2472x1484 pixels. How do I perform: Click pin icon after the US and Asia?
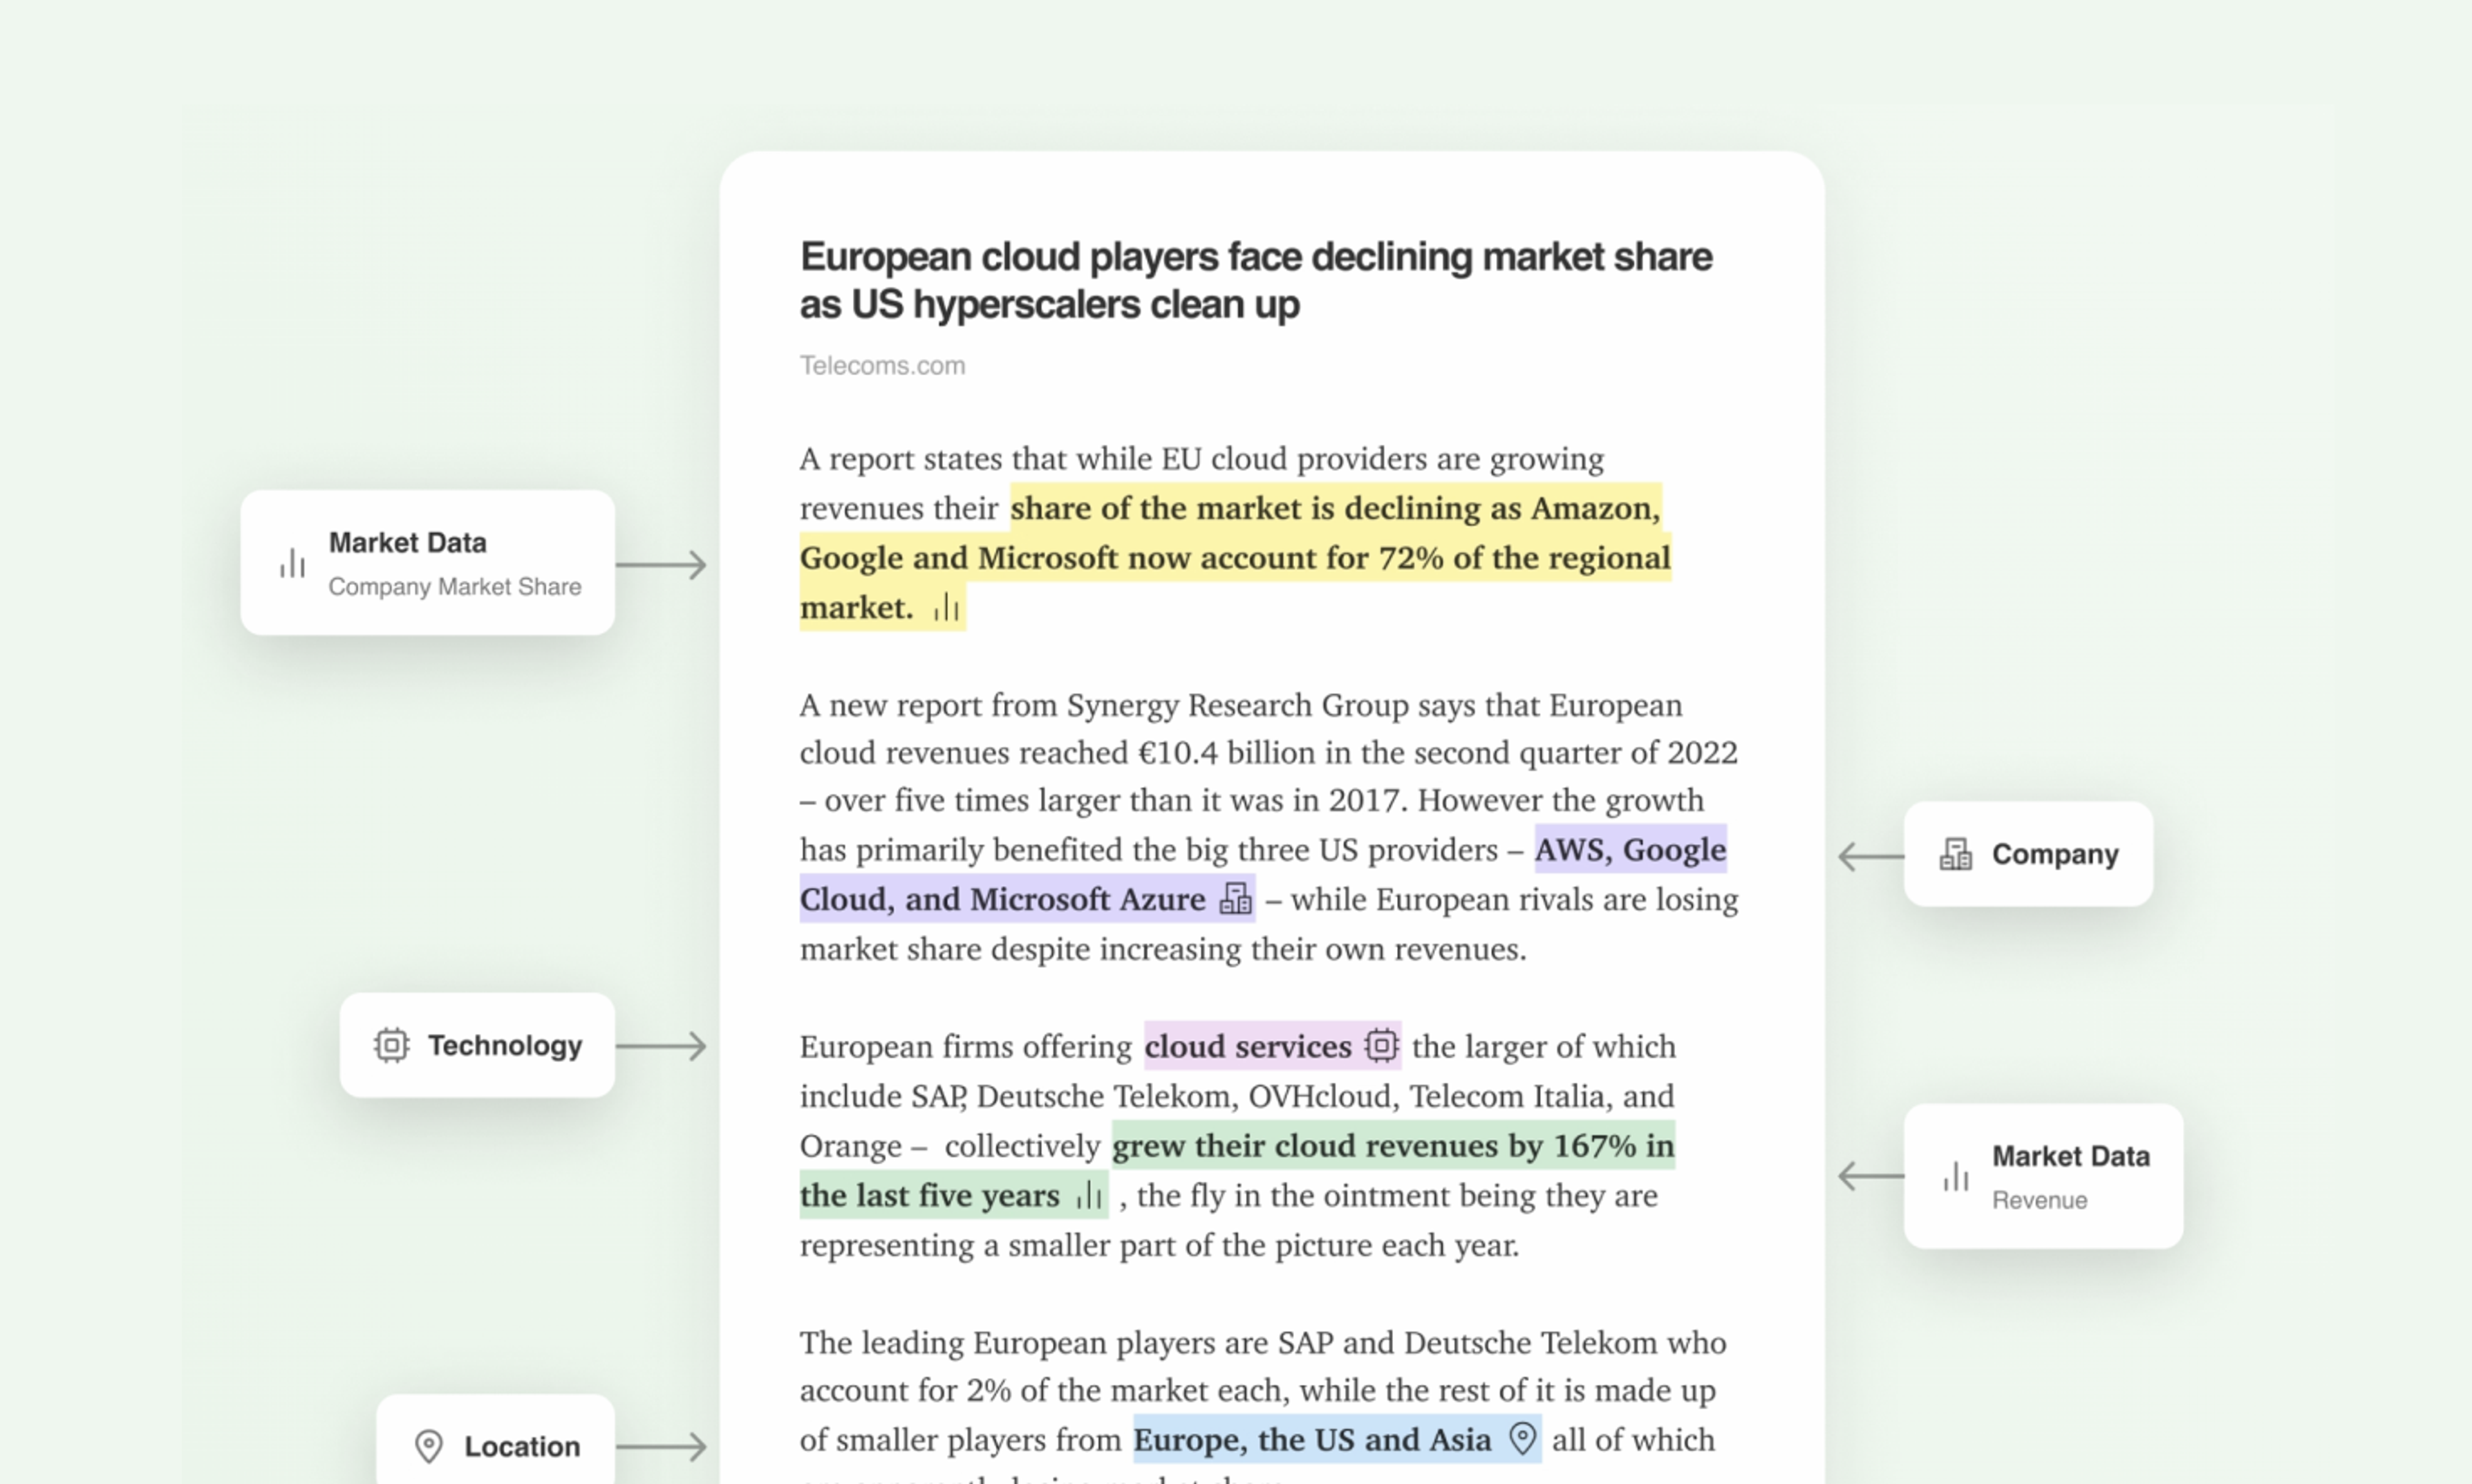click(x=1522, y=1439)
